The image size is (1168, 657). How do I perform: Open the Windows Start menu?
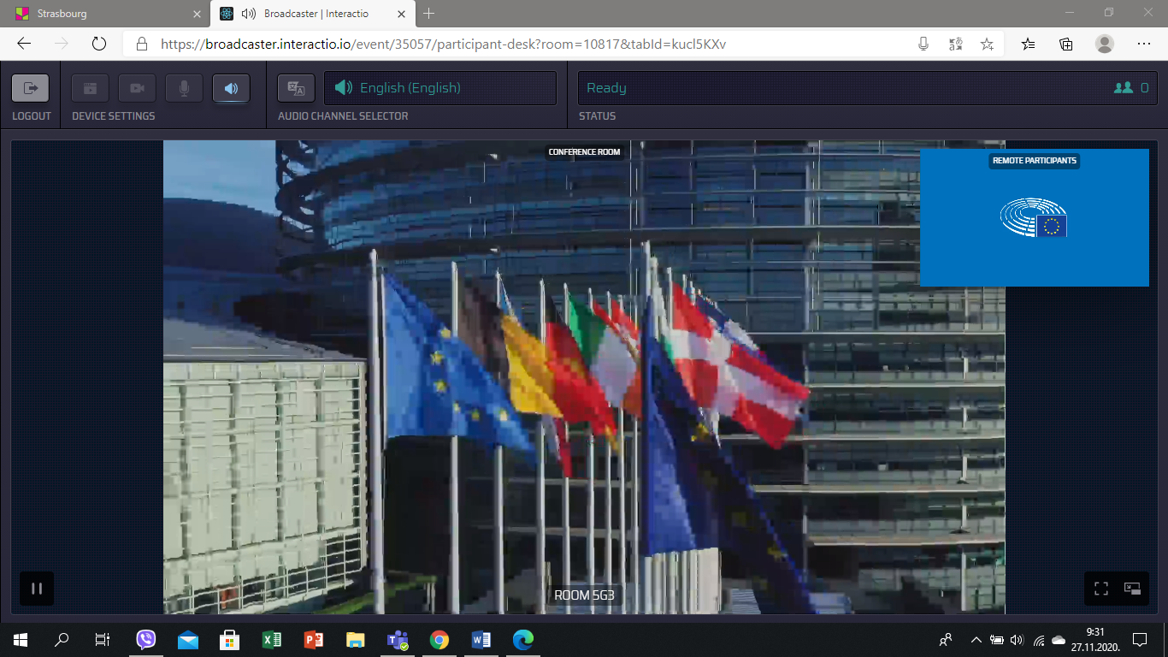coord(21,639)
